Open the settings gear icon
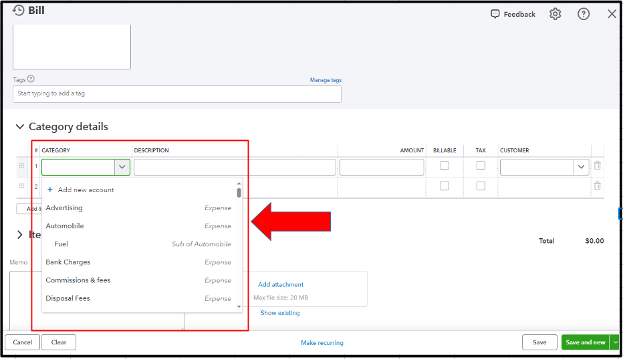 pos(555,14)
